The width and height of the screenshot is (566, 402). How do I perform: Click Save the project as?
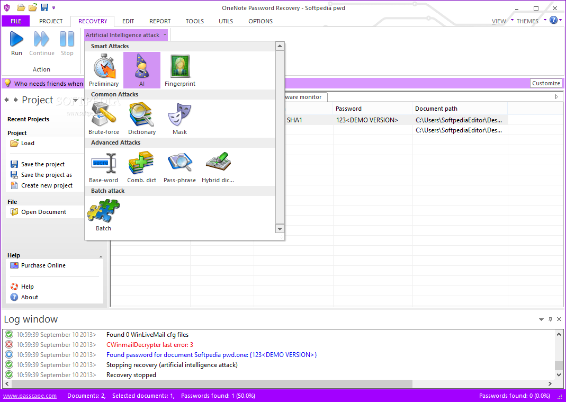[41, 175]
